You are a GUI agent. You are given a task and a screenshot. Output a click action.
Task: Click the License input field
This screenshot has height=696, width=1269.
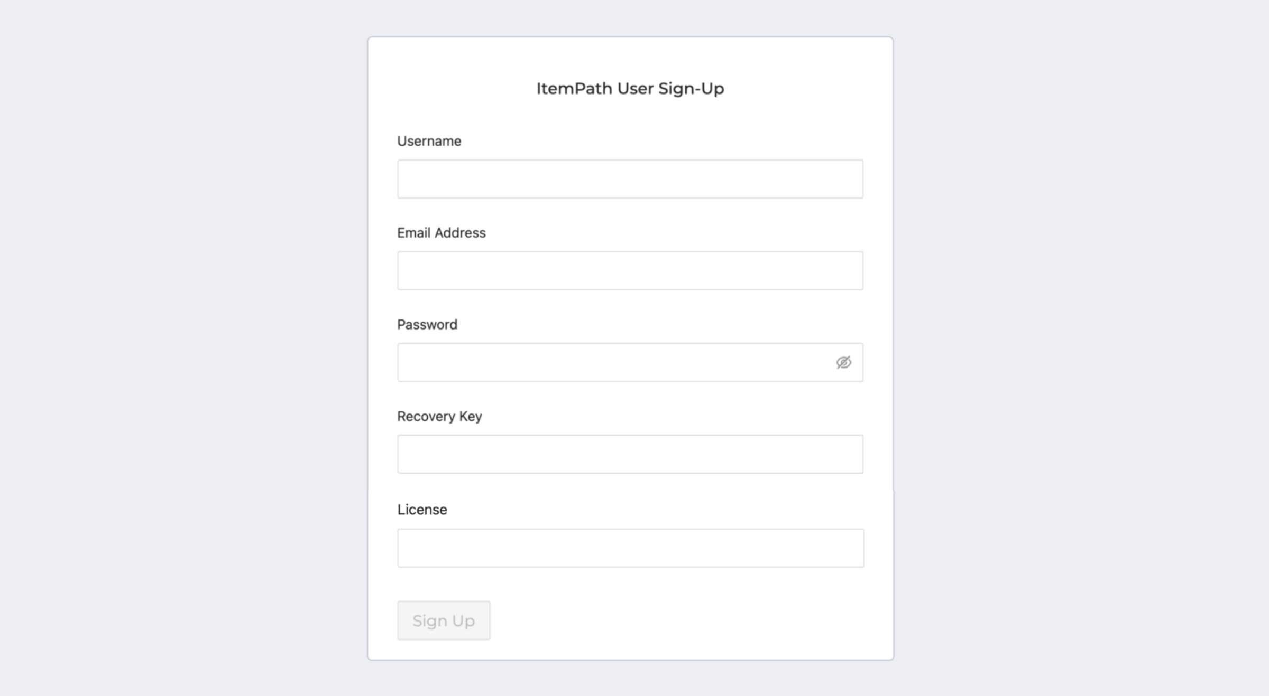631,547
